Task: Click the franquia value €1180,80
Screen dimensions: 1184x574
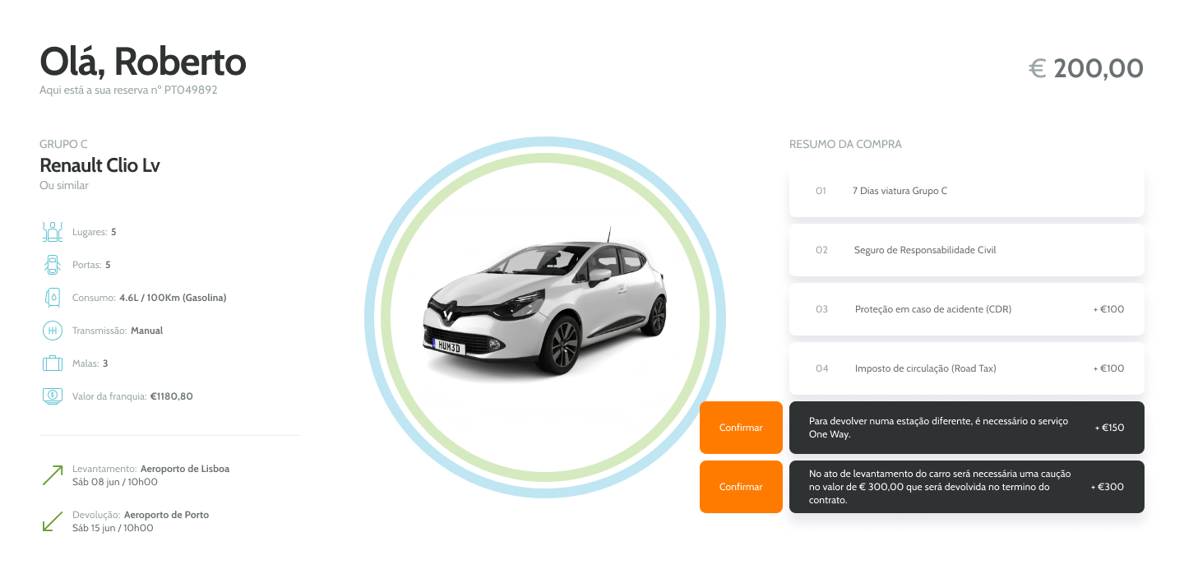Action: coord(172,396)
